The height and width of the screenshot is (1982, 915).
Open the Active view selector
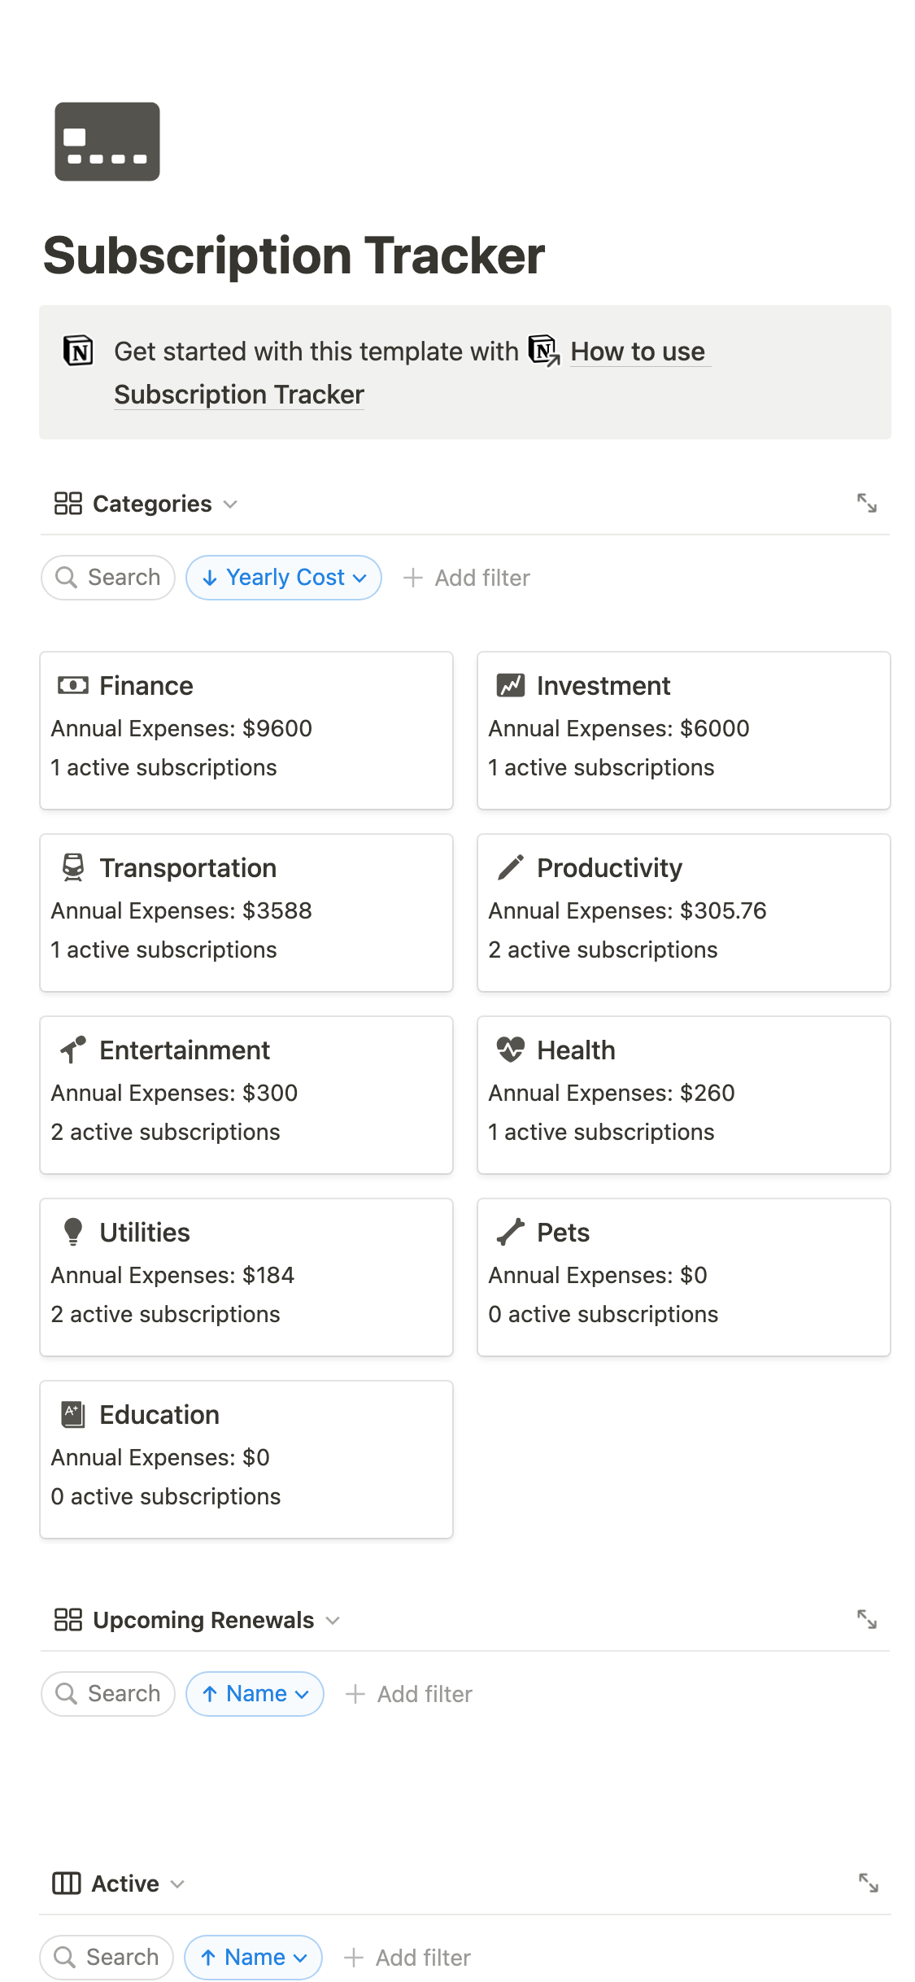pyautogui.click(x=120, y=1884)
